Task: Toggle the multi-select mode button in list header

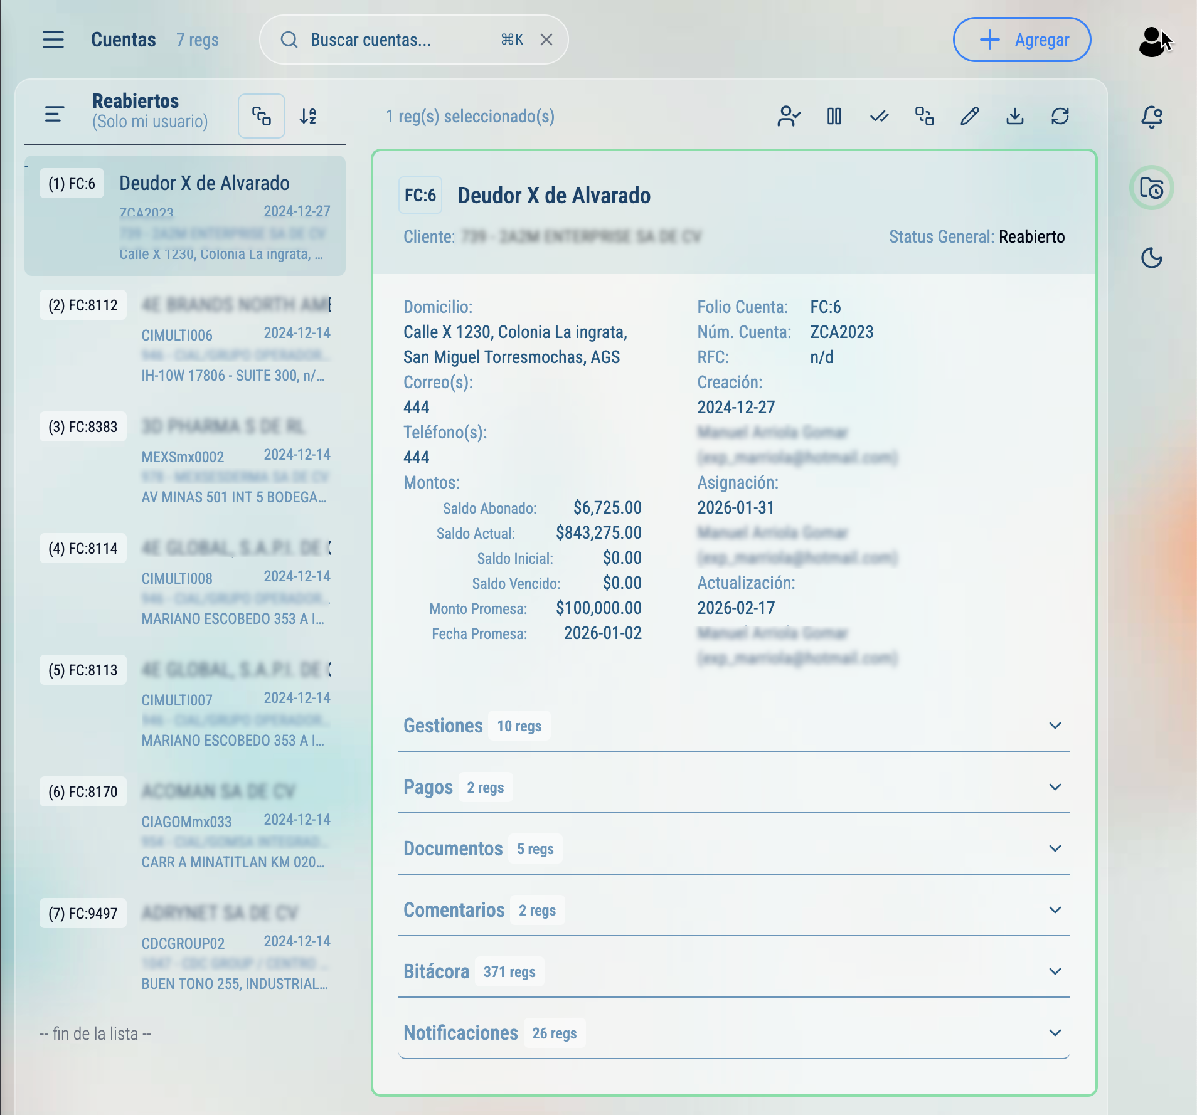Action: tap(261, 116)
